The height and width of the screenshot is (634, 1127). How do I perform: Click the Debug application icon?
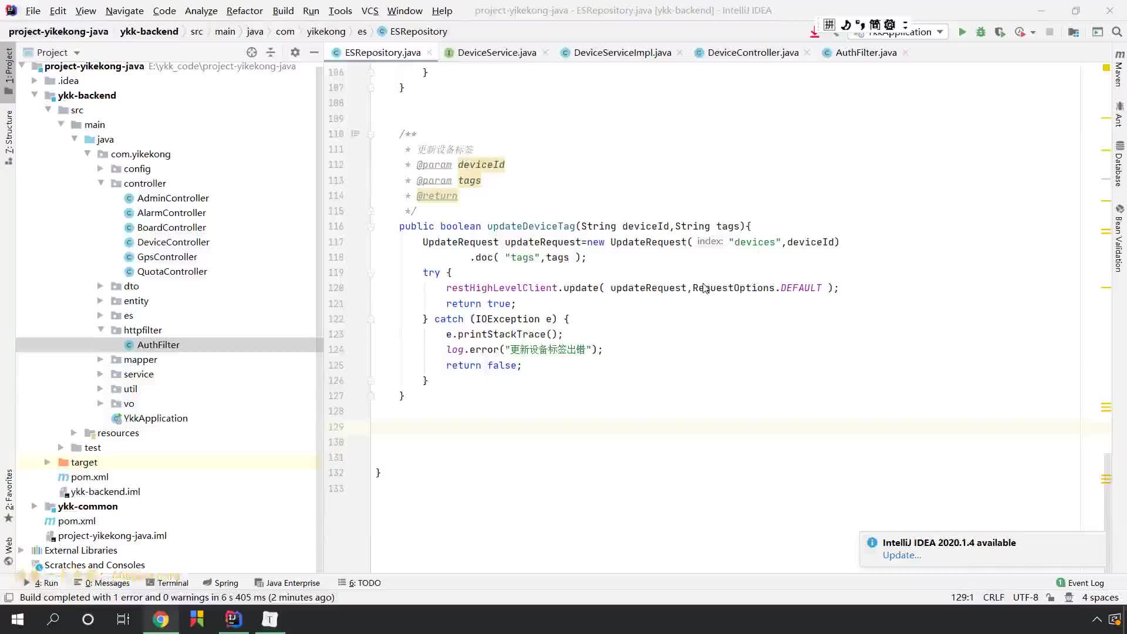tap(980, 32)
